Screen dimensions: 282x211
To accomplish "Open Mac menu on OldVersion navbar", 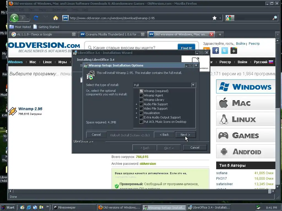I will pyautogui.click(x=33, y=62).
